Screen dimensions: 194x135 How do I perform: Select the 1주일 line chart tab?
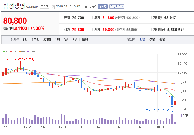(x=35, y=40)
